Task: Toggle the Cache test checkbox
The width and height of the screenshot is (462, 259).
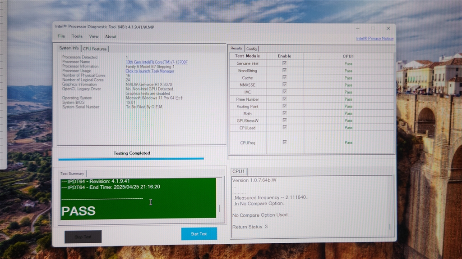Action: [284, 77]
